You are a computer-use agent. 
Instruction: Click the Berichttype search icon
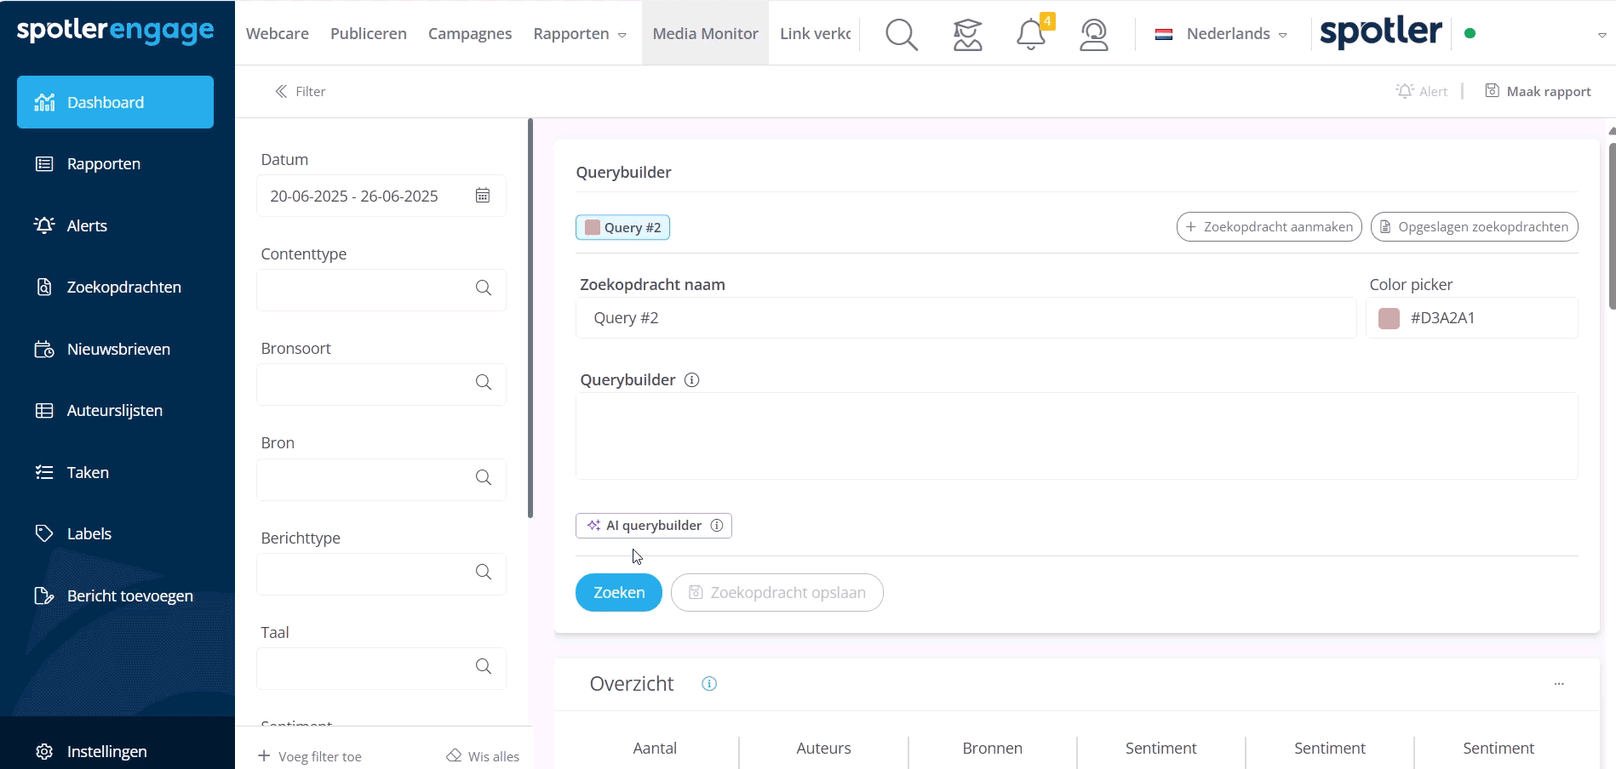click(484, 572)
